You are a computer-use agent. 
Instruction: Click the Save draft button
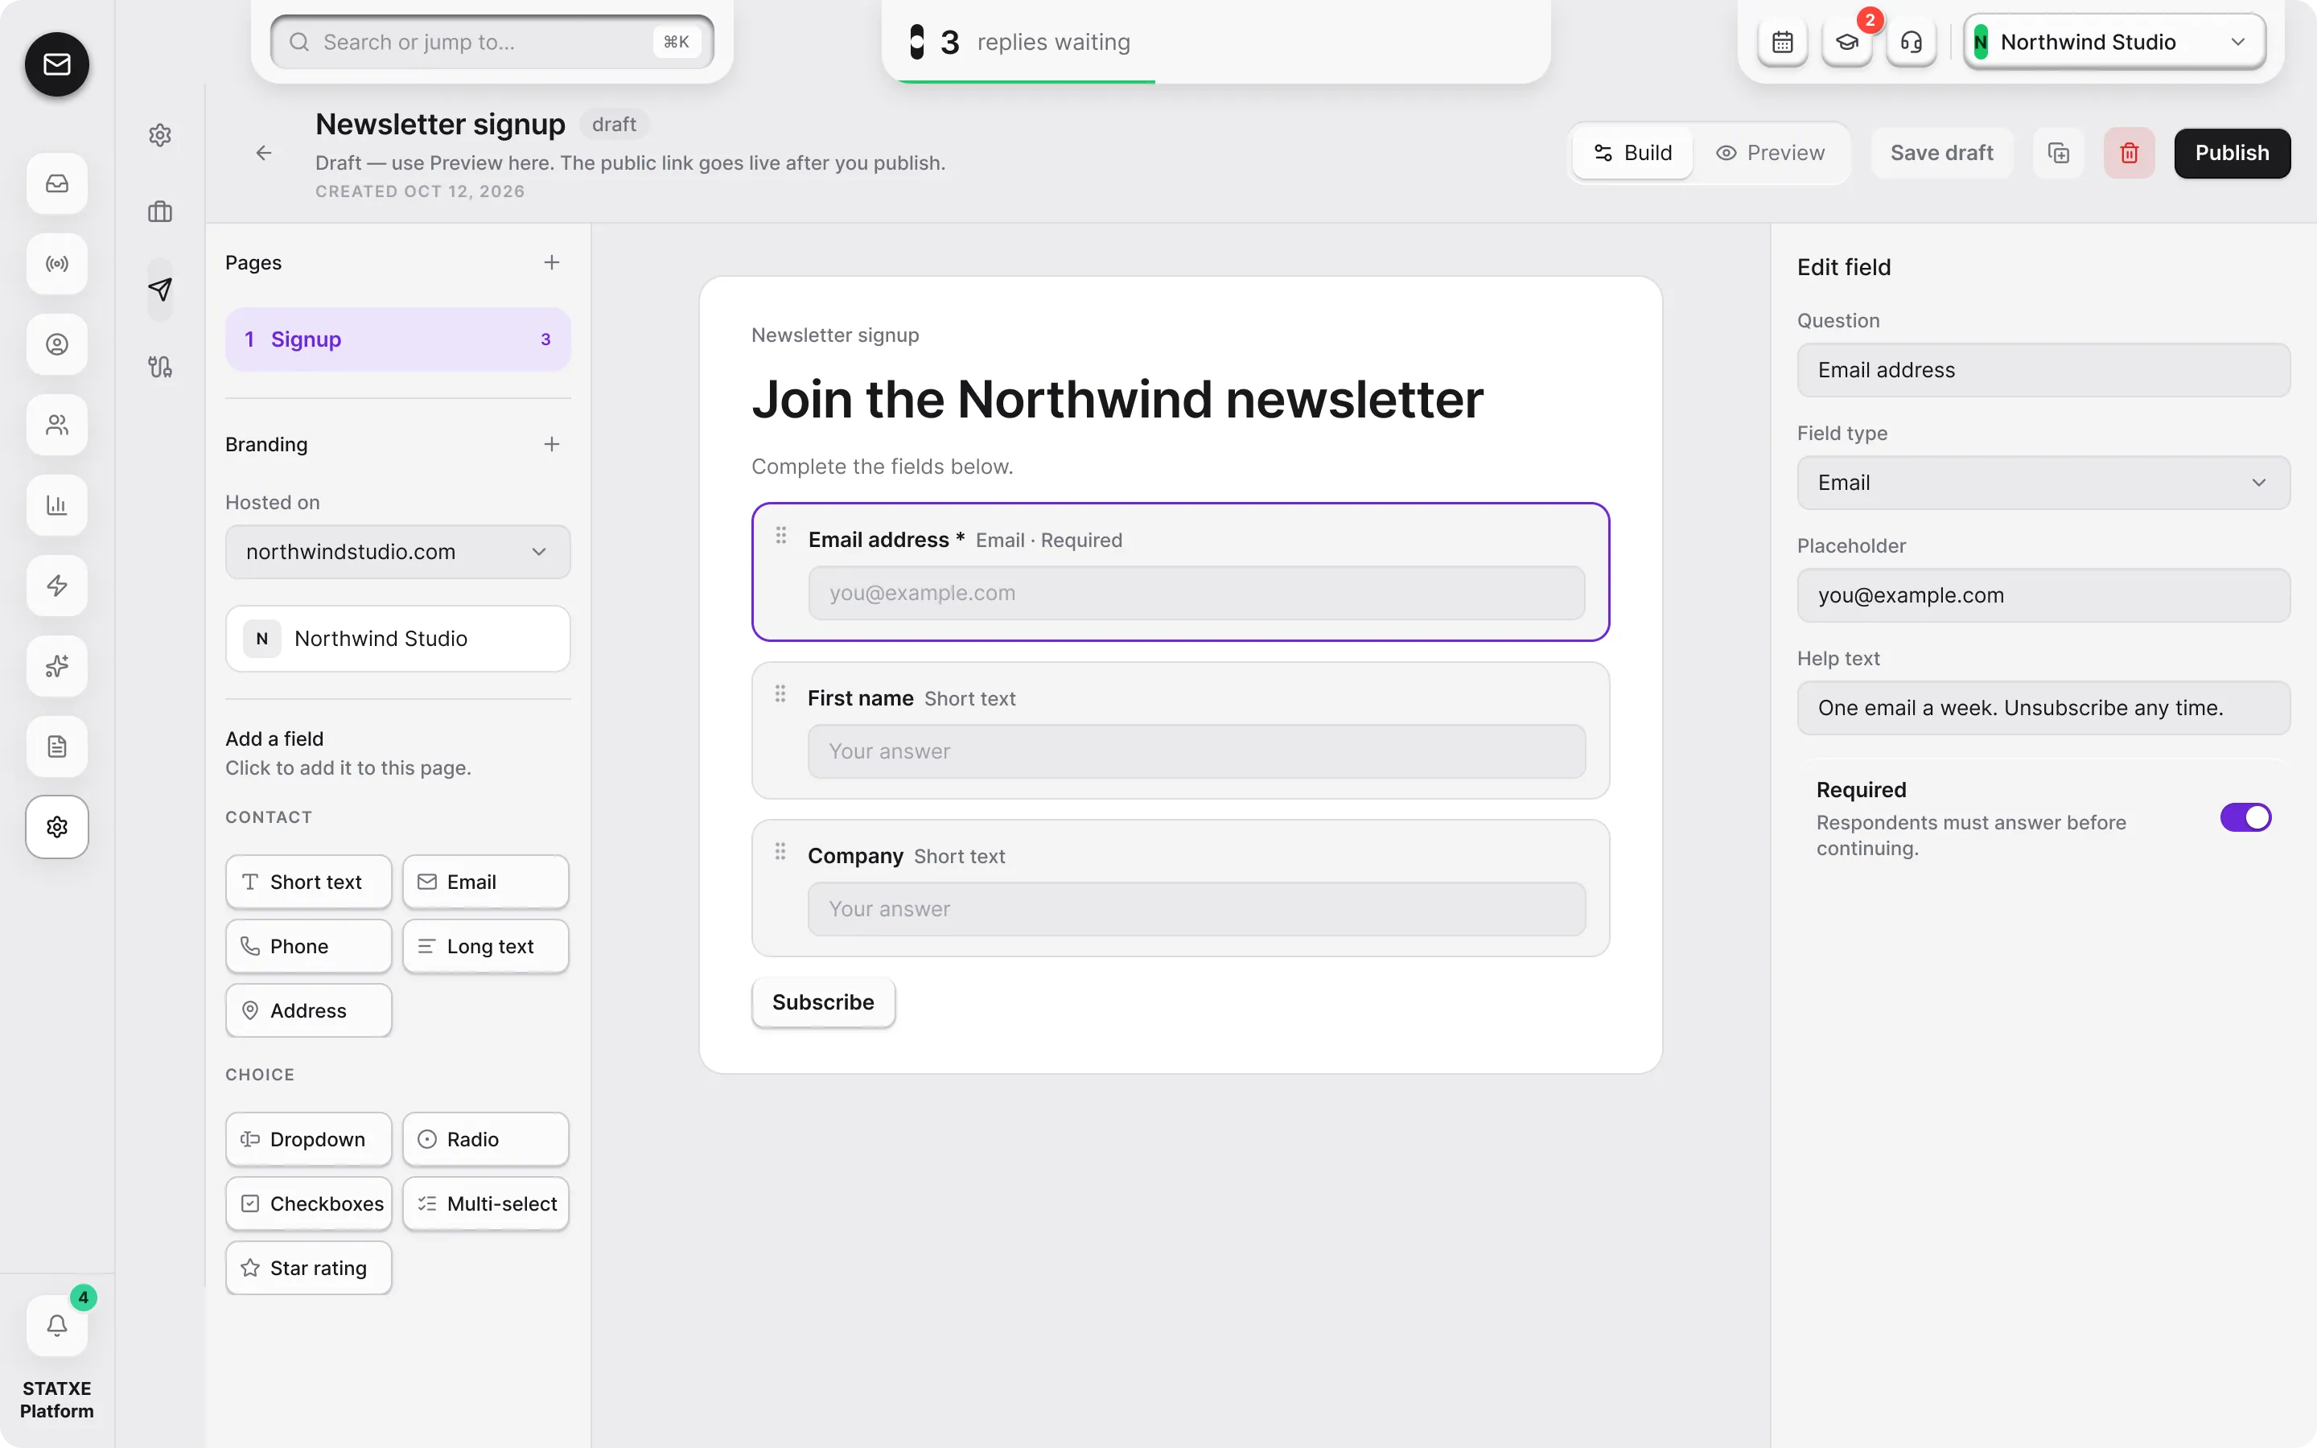(x=1940, y=153)
